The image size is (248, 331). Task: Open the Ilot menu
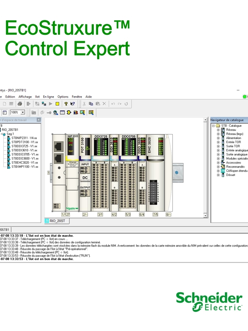(37, 97)
